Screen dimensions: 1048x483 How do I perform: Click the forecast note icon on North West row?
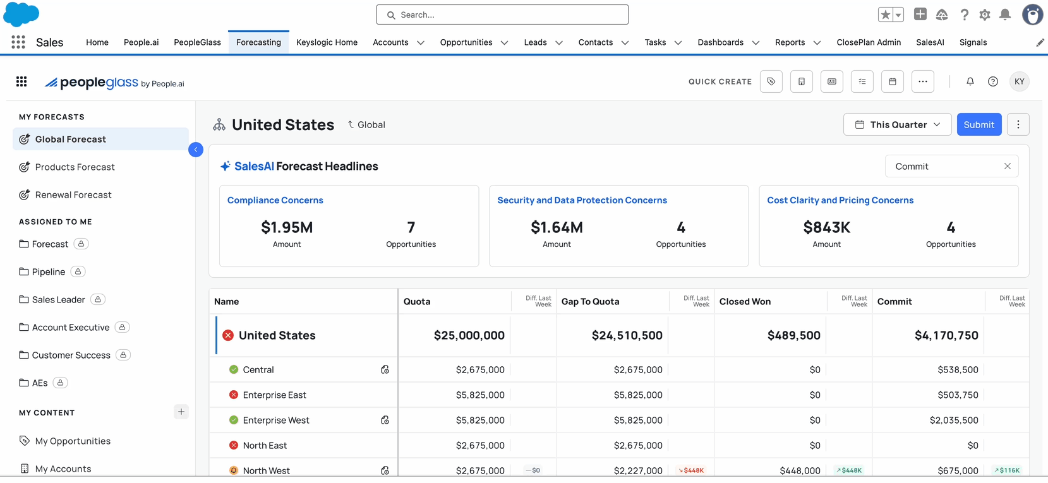[385, 470]
